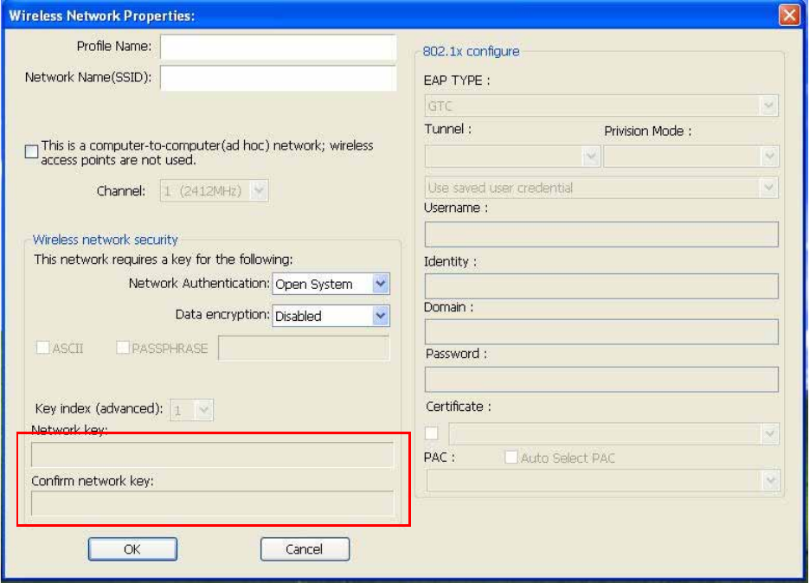Click the 802.1x configure group label
Viewport: 809px width, 583px height.
click(471, 51)
